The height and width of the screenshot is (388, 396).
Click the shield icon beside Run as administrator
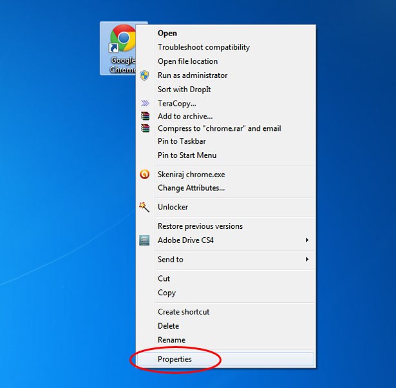pyautogui.click(x=145, y=75)
